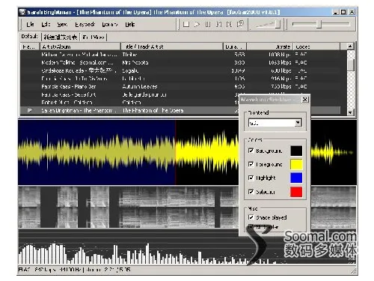Click the seek bar slider thumb in toolbar
The image size is (374, 281).
pos(319,24)
